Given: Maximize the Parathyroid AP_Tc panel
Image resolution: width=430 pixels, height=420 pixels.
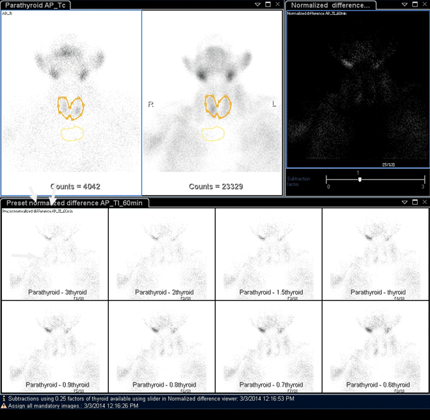Looking at the screenshot, I should 268,5.
